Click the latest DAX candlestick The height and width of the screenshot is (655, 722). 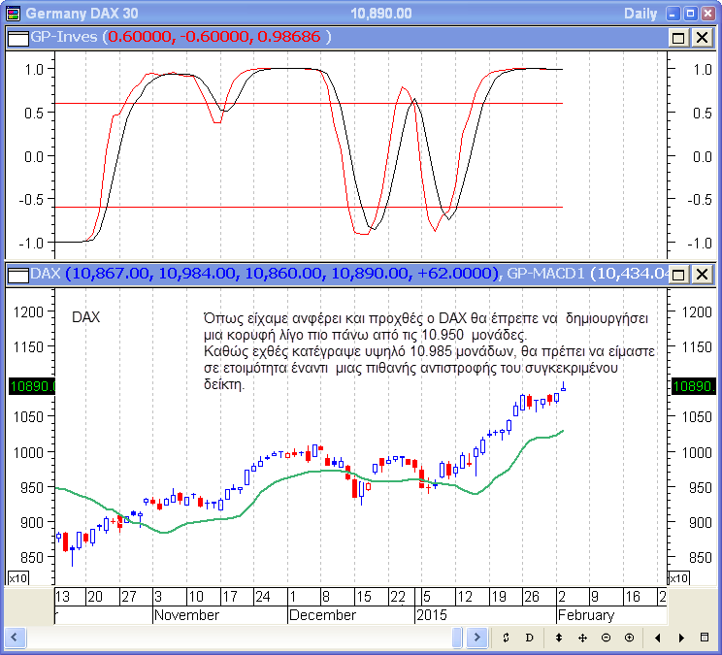(x=563, y=387)
